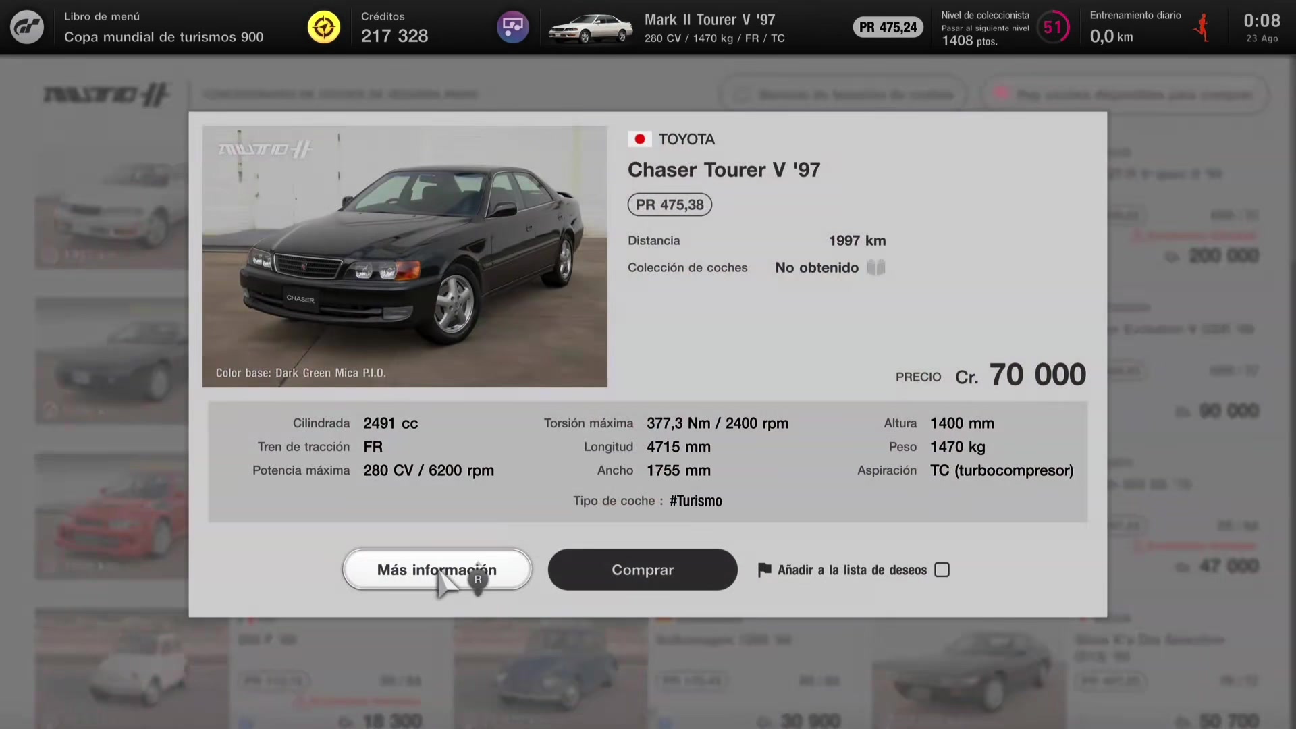
Task: Click the '1470 kg' weight value
Action: click(958, 447)
